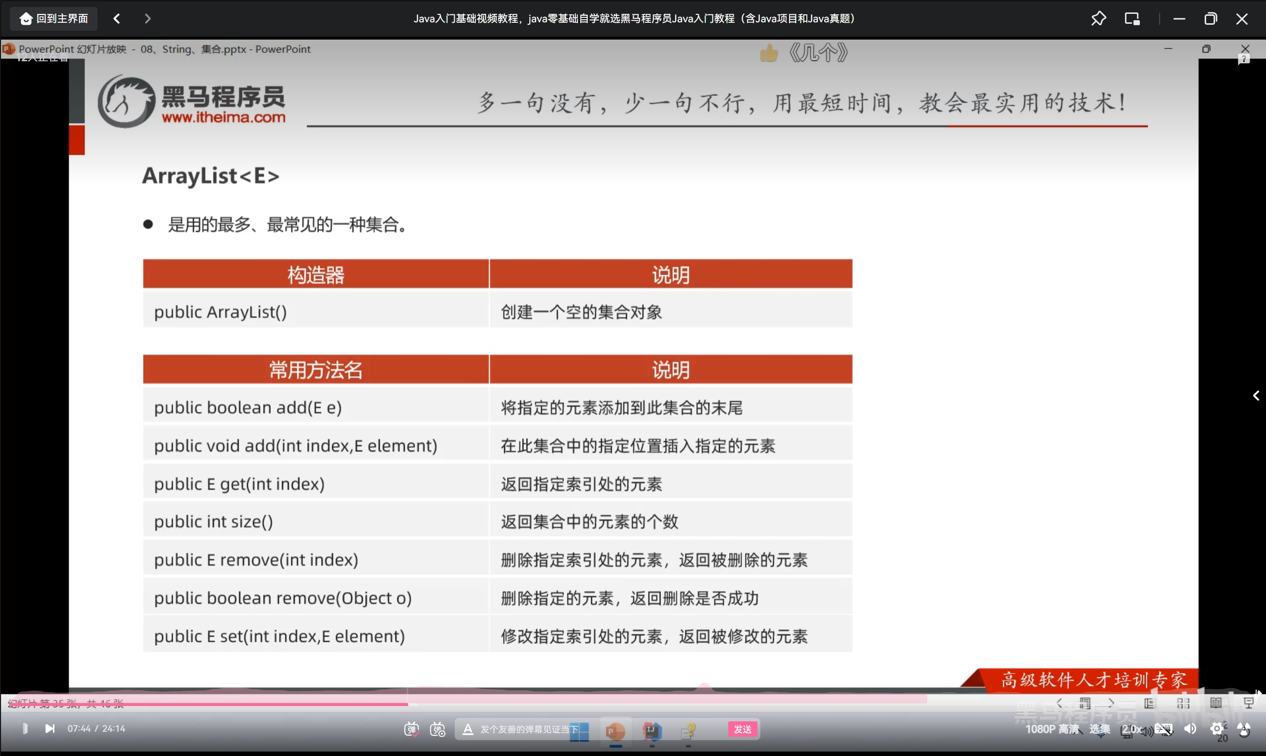
Task: Toggle danmaku display on or off
Action: point(411,729)
